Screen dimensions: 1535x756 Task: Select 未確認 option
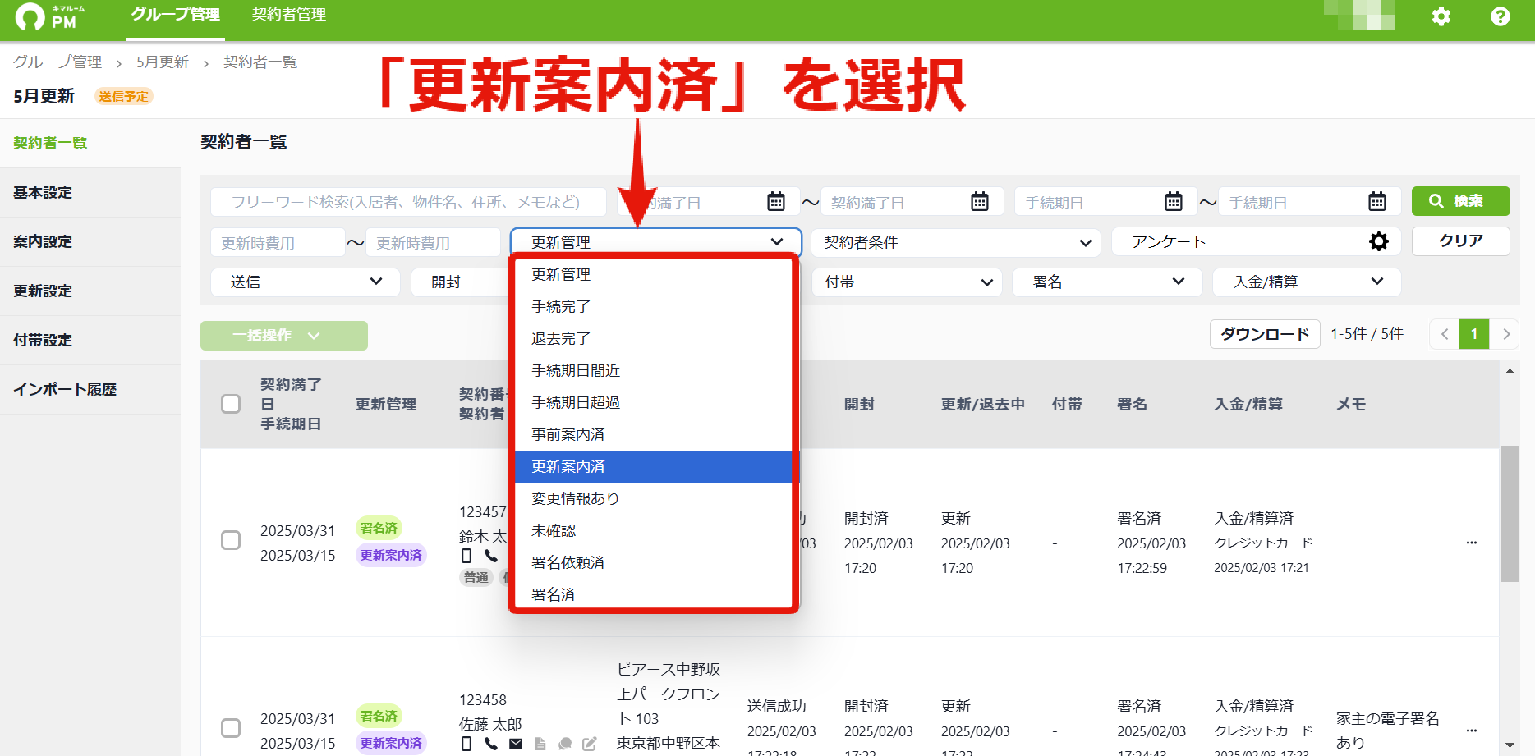coord(654,531)
